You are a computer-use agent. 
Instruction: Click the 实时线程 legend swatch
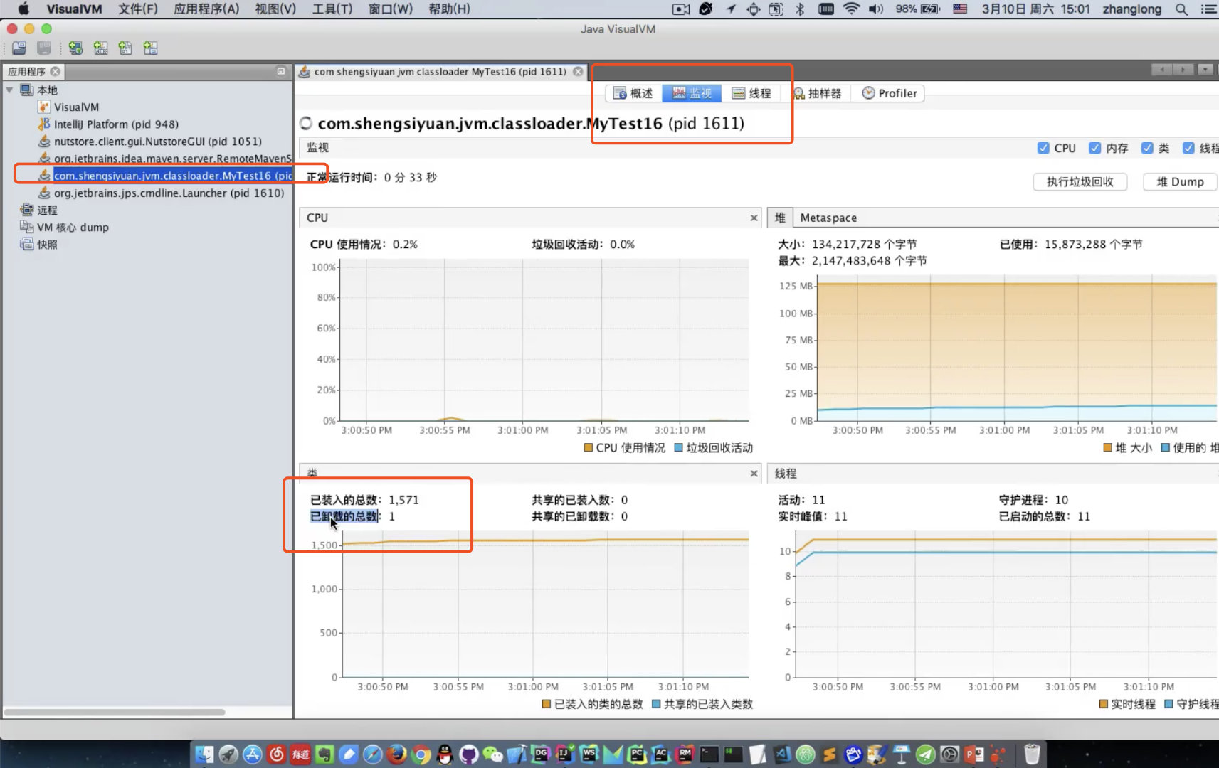click(x=1104, y=704)
